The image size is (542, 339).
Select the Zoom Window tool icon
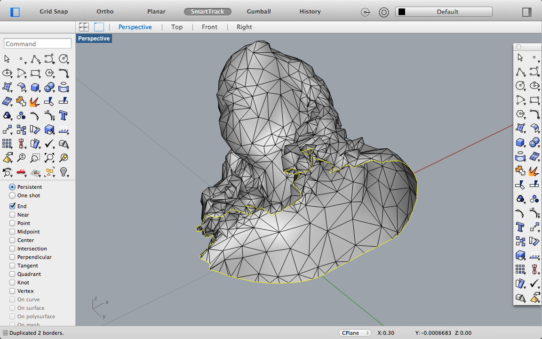point(35,158)
